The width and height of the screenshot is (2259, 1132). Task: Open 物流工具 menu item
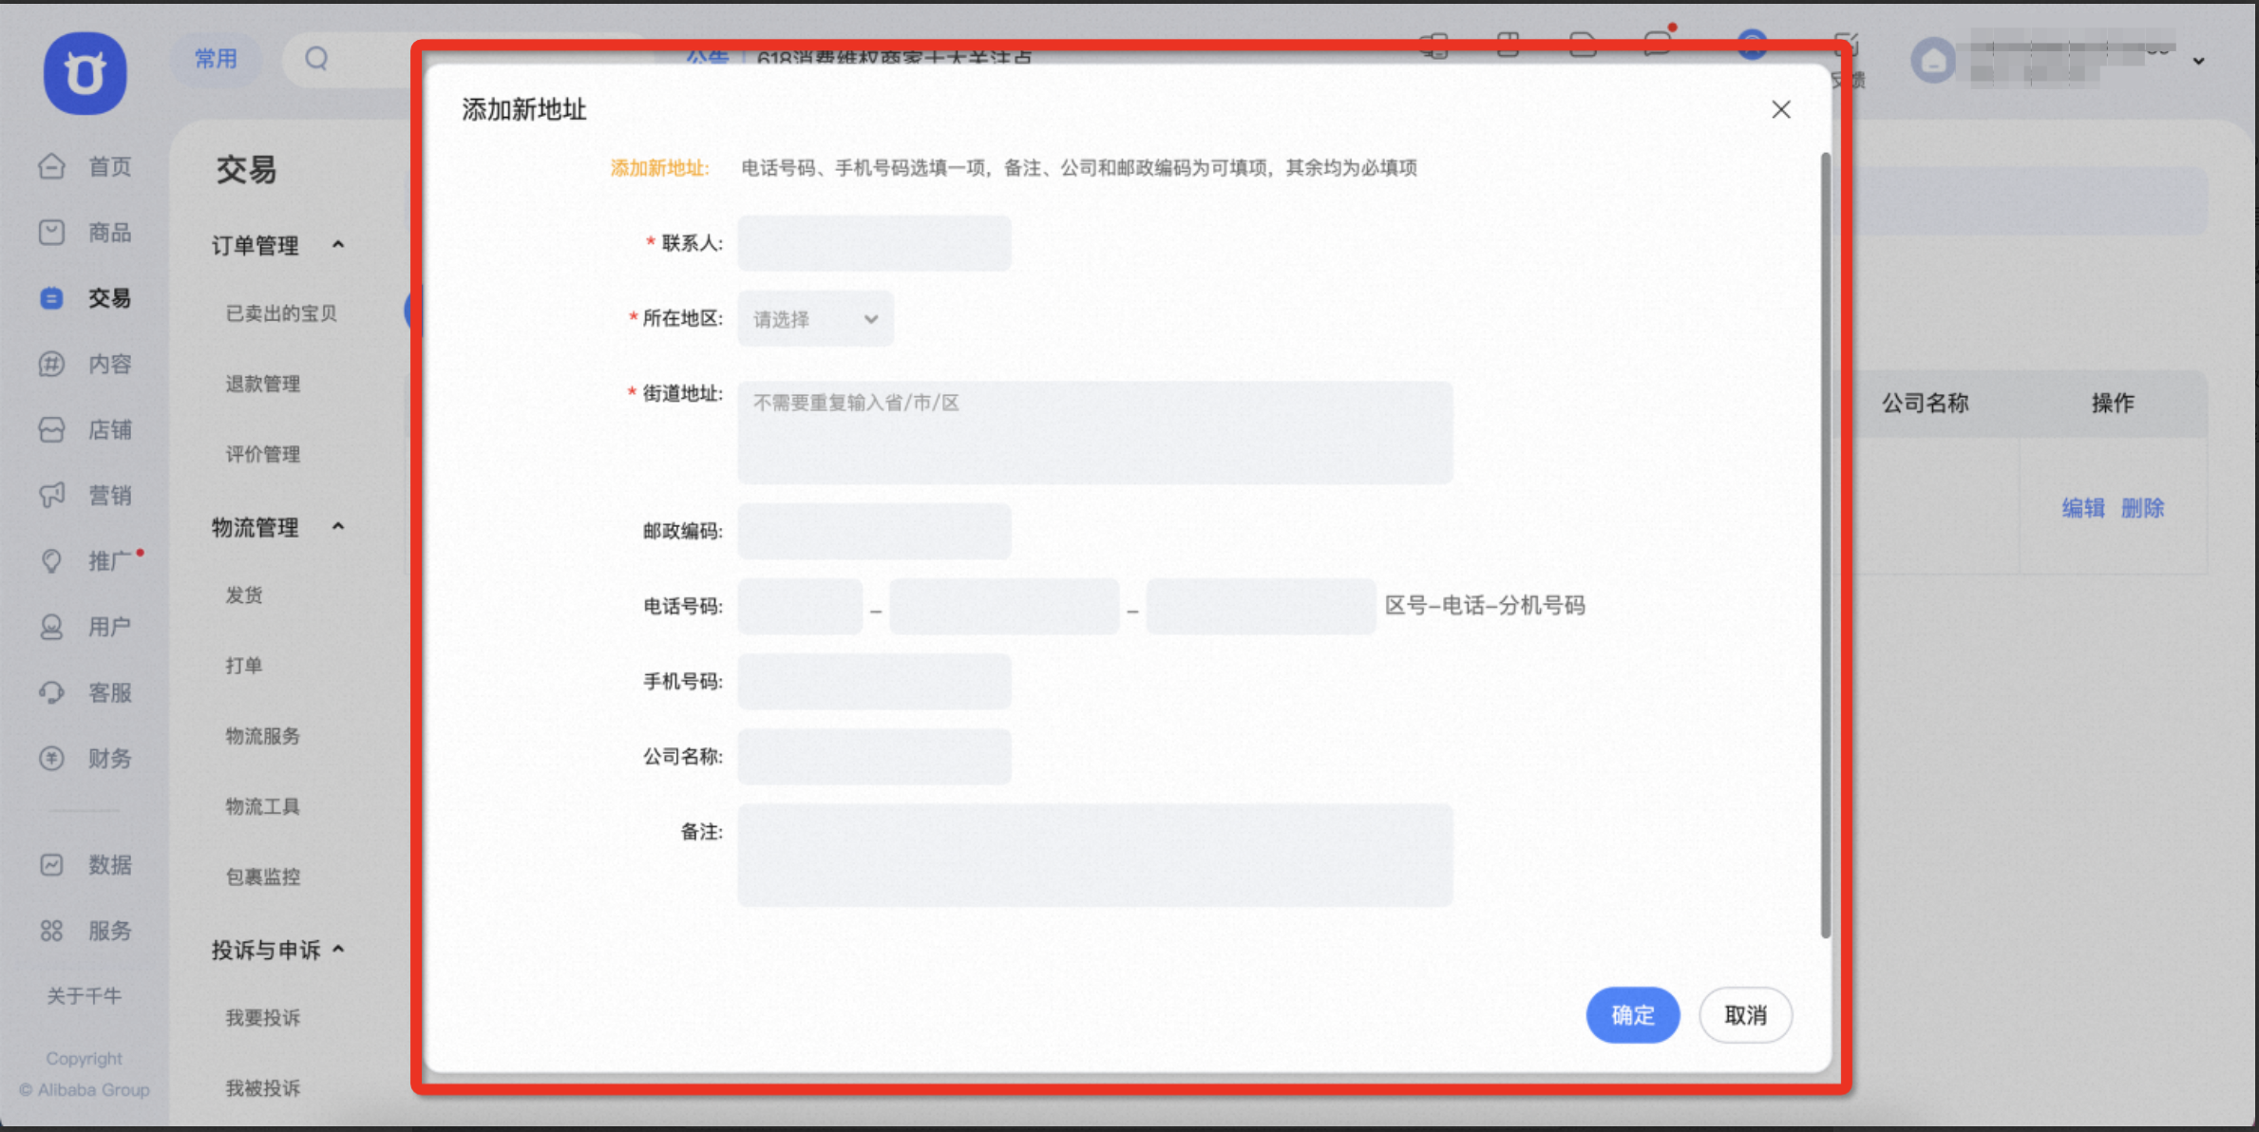click(x=263, y=805)
